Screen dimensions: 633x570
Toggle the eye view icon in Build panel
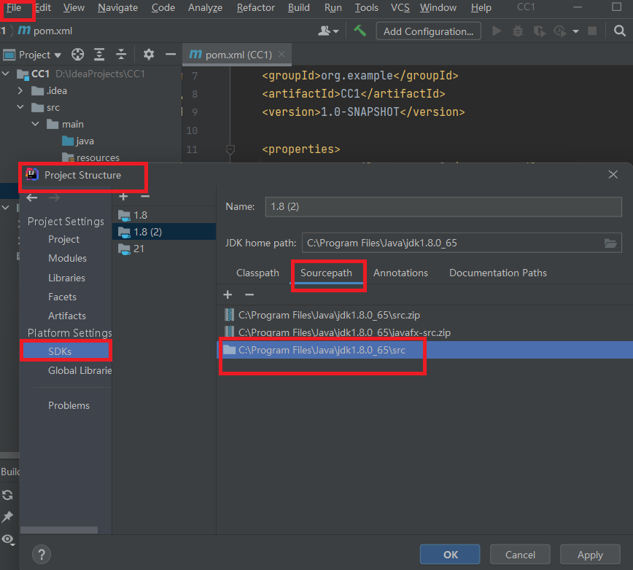8,539
